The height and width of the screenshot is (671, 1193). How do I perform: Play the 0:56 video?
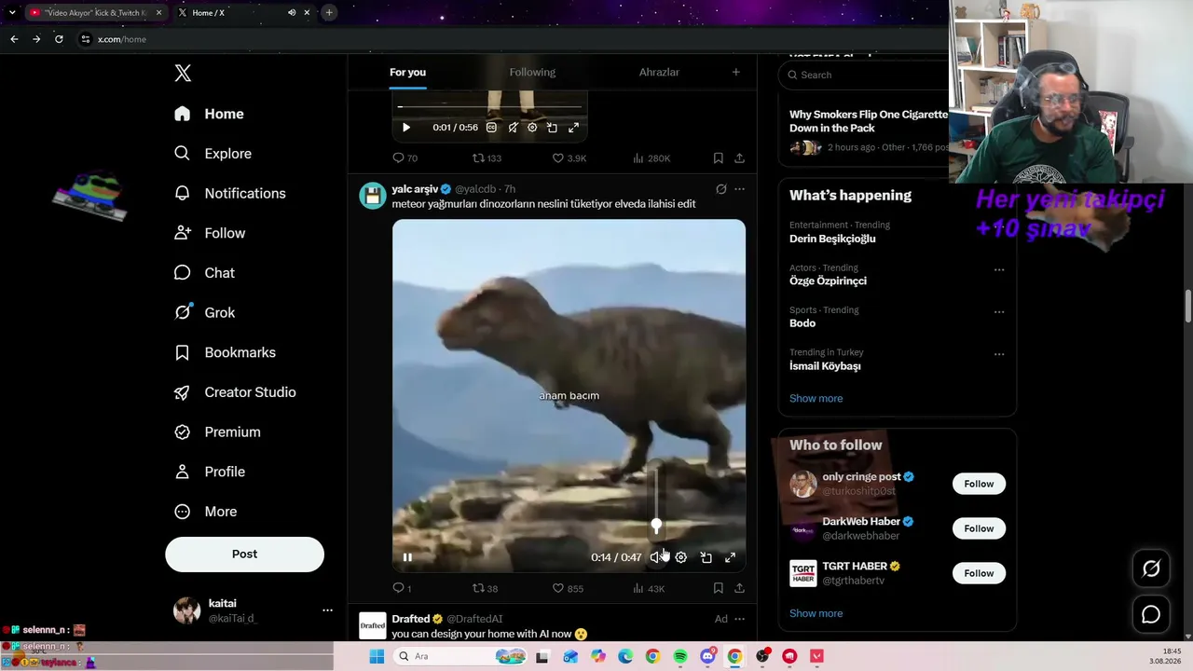point(405,128)
